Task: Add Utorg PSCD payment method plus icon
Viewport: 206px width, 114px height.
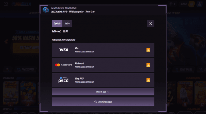Action: [x=148, y=80]
